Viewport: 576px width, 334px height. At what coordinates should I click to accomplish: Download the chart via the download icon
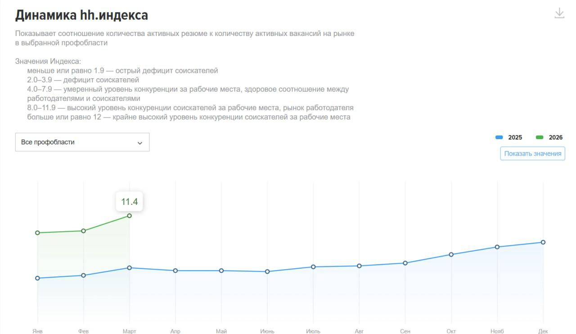coord(559,13)
